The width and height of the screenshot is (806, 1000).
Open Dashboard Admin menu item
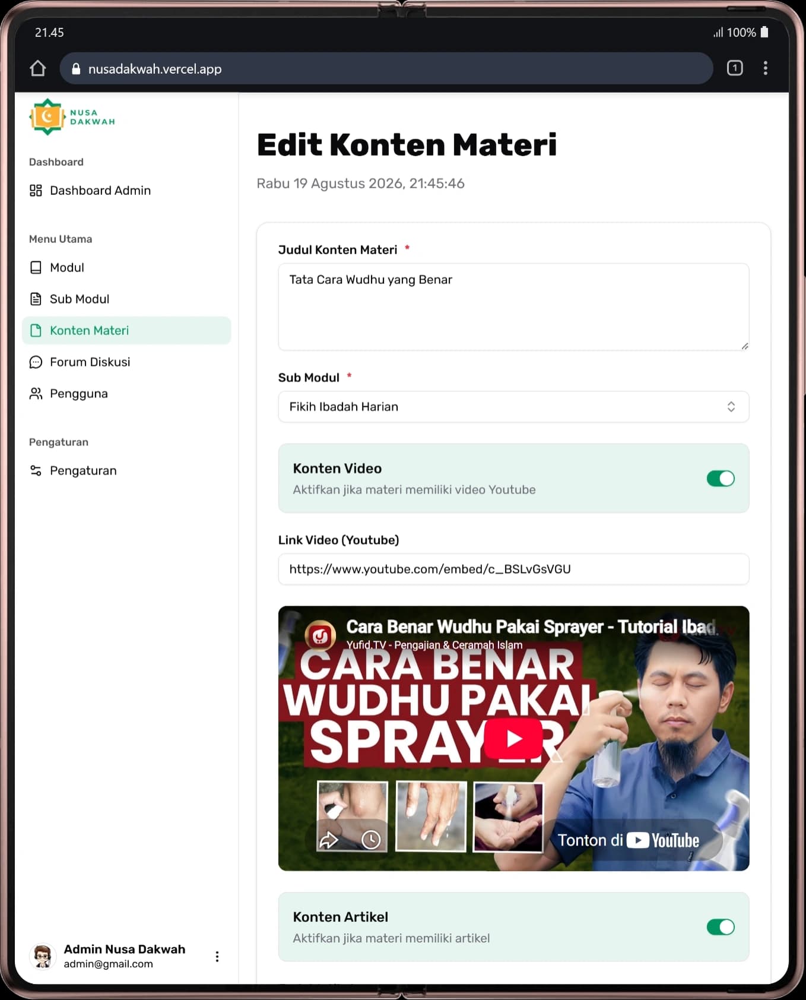(x=126, y=191)
